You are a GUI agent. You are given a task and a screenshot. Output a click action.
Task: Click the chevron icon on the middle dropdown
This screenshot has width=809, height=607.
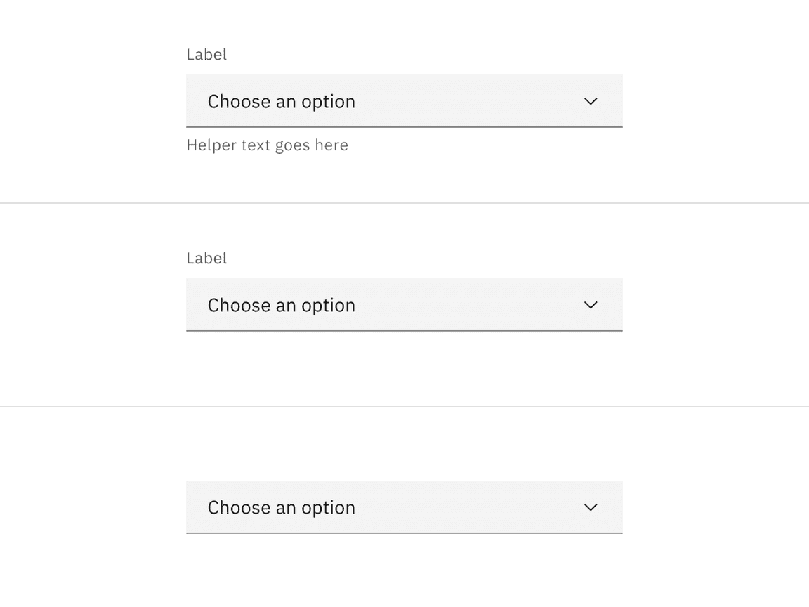tap(591, 305)
